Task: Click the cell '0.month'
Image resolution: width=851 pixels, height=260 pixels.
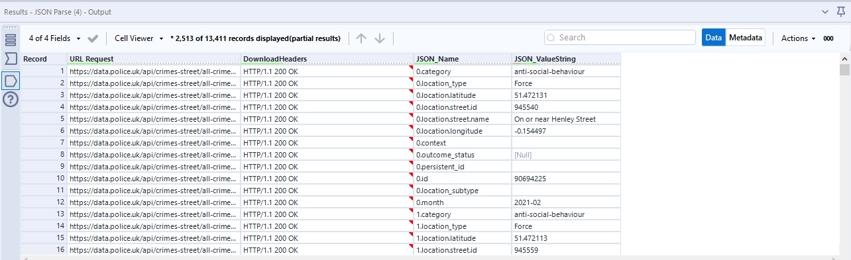Action: click(463, 202)
